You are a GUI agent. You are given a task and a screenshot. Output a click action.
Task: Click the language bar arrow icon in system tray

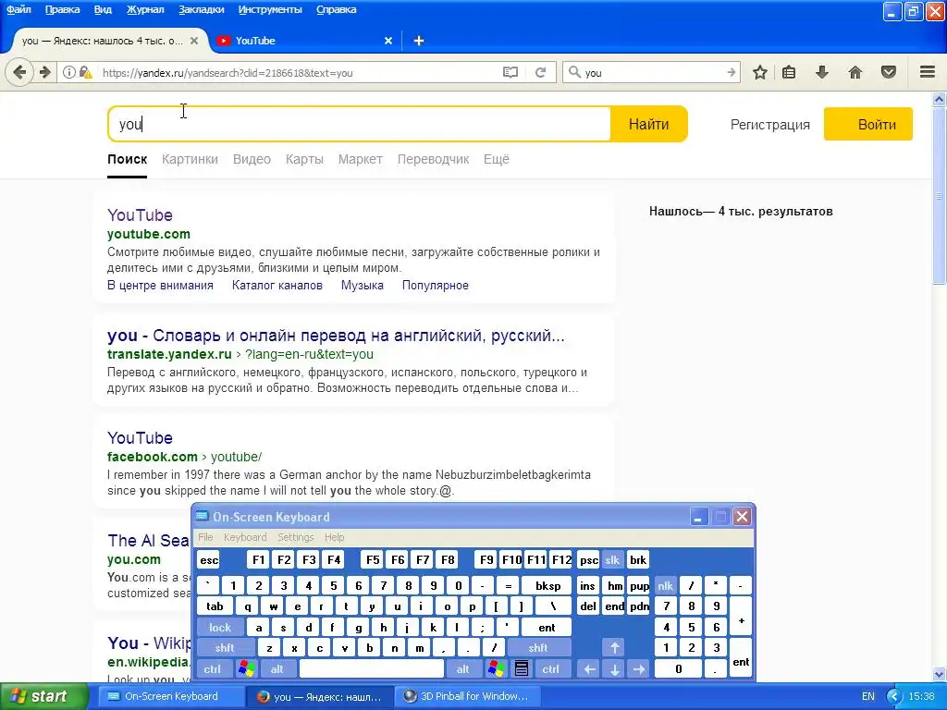(894, 696)
